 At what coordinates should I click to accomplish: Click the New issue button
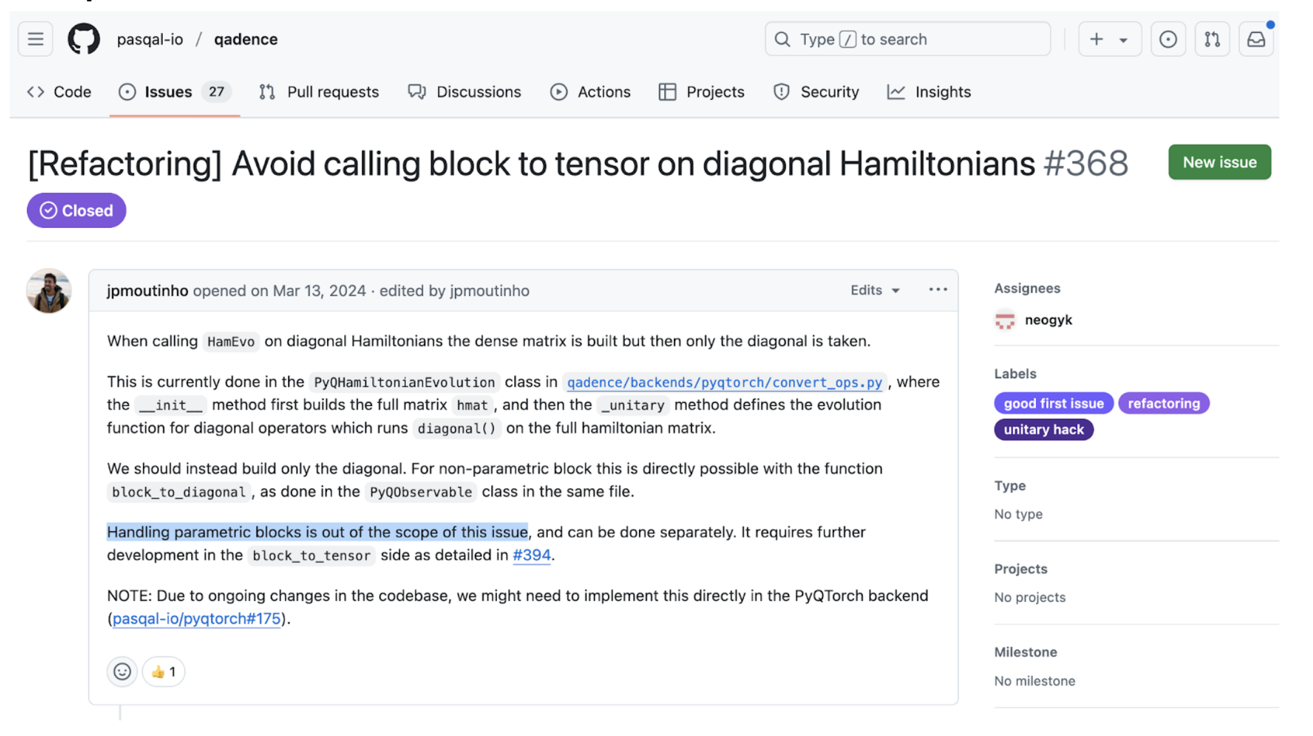(1219, 162)
